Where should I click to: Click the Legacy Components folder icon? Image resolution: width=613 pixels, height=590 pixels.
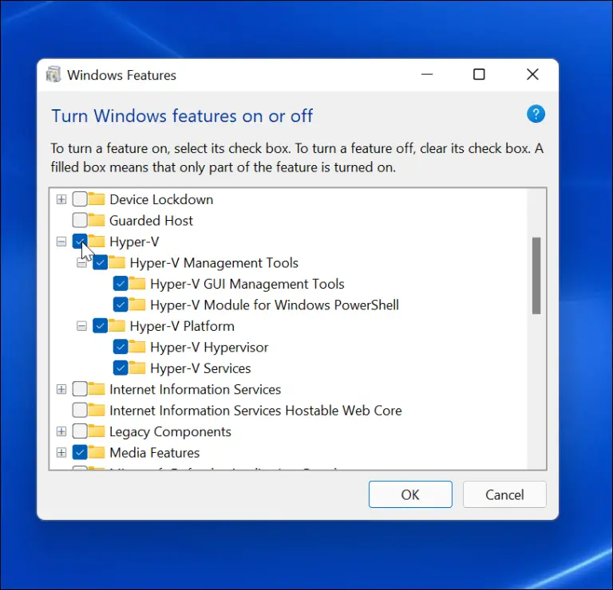[x=97, y=431]
